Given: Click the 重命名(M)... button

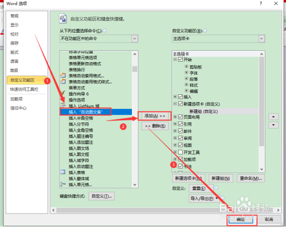Looking at the screenshot, I should click(x=251, y=178).
